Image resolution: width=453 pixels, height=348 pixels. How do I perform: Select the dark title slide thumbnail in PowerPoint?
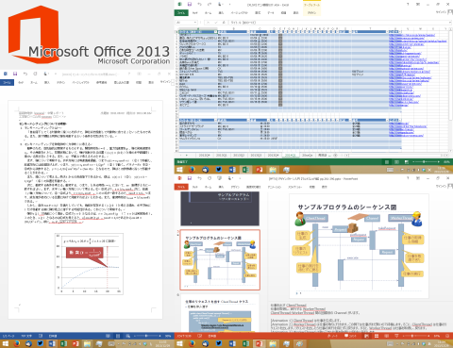click(x=220, y=208)
